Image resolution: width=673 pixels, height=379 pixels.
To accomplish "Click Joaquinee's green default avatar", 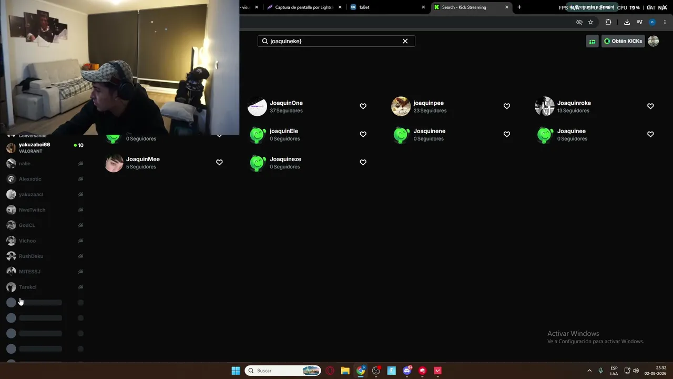I will [545, 134].
